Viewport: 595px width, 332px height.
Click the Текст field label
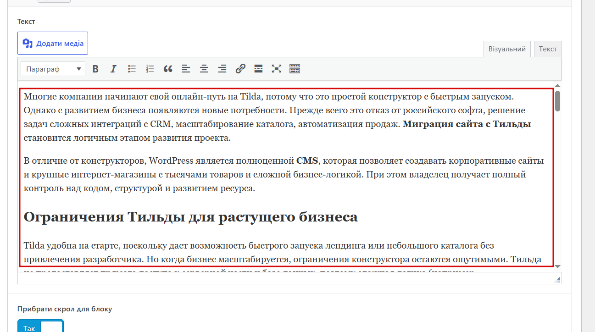click(x=26, y=22)
